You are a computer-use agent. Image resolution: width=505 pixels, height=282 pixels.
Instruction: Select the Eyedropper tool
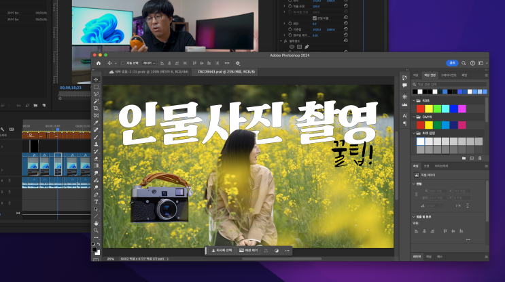pyautogui.click(x=96, y=123)
